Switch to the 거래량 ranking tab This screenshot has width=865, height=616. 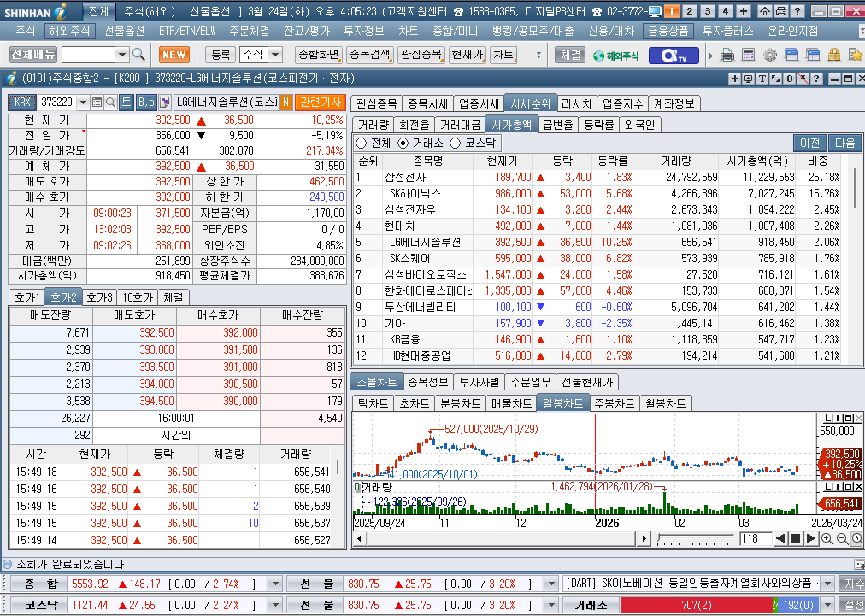(373, 125)
